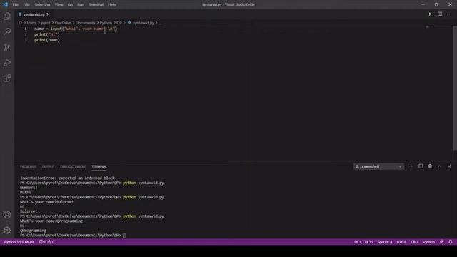Open the Accounts menu icon
Image resolution: width=457 pixels, height=257 pixels.
tap(7, 215)
